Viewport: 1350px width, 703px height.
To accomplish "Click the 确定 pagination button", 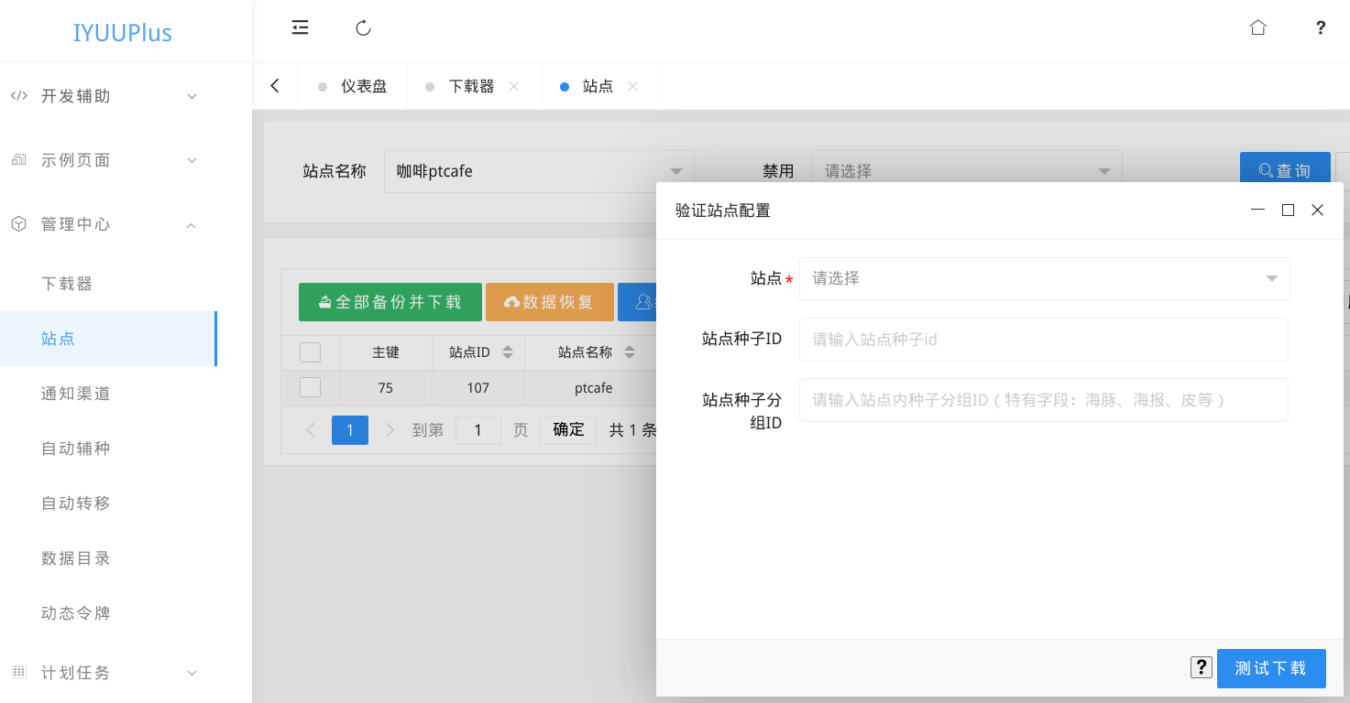I will pos(568,429).
